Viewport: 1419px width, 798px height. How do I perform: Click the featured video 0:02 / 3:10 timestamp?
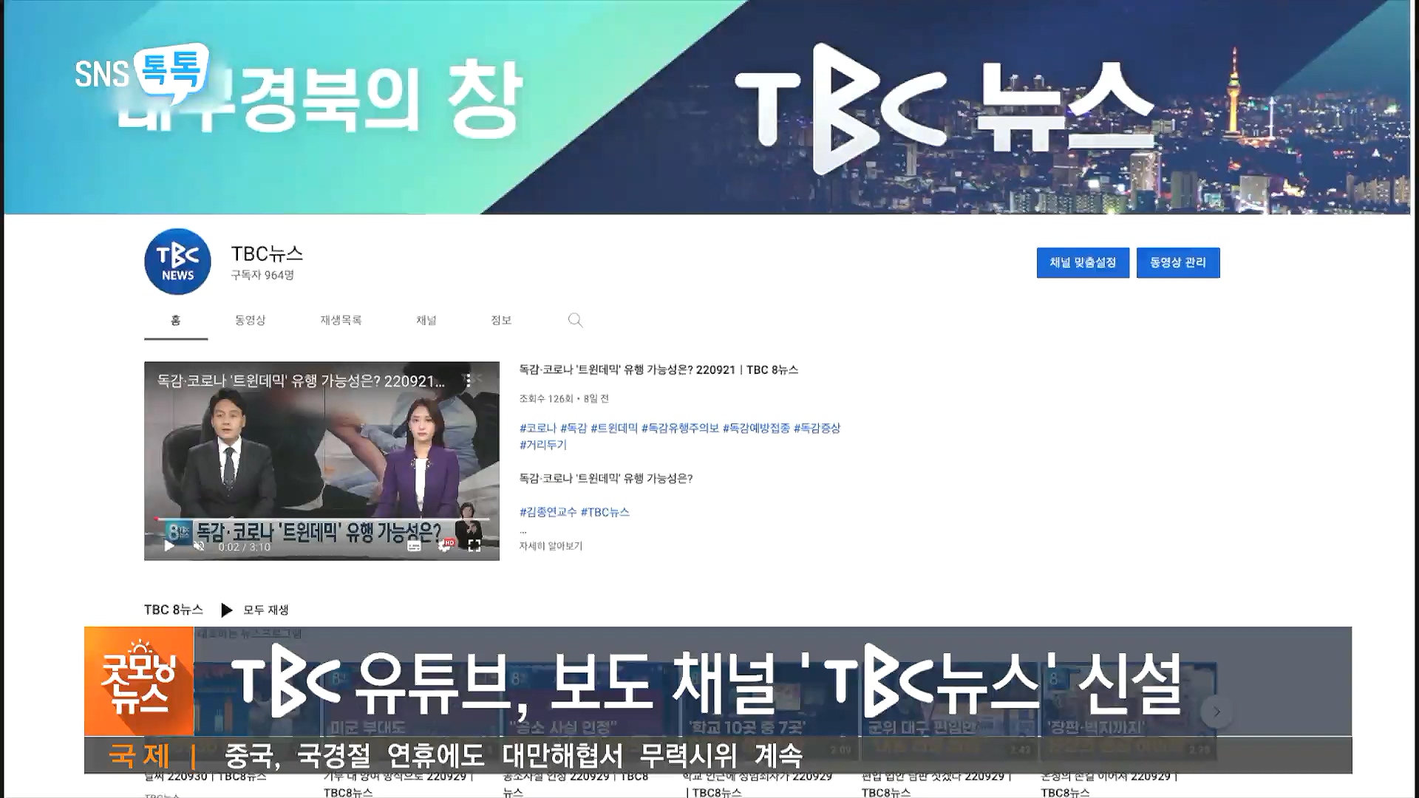pyautogui.click(x=245, y=547)
